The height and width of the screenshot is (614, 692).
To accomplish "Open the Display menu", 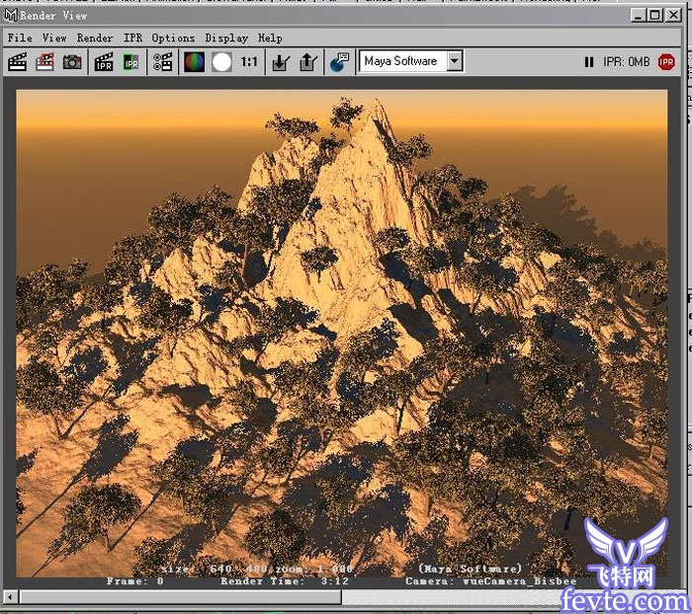I will coord(226,38).
